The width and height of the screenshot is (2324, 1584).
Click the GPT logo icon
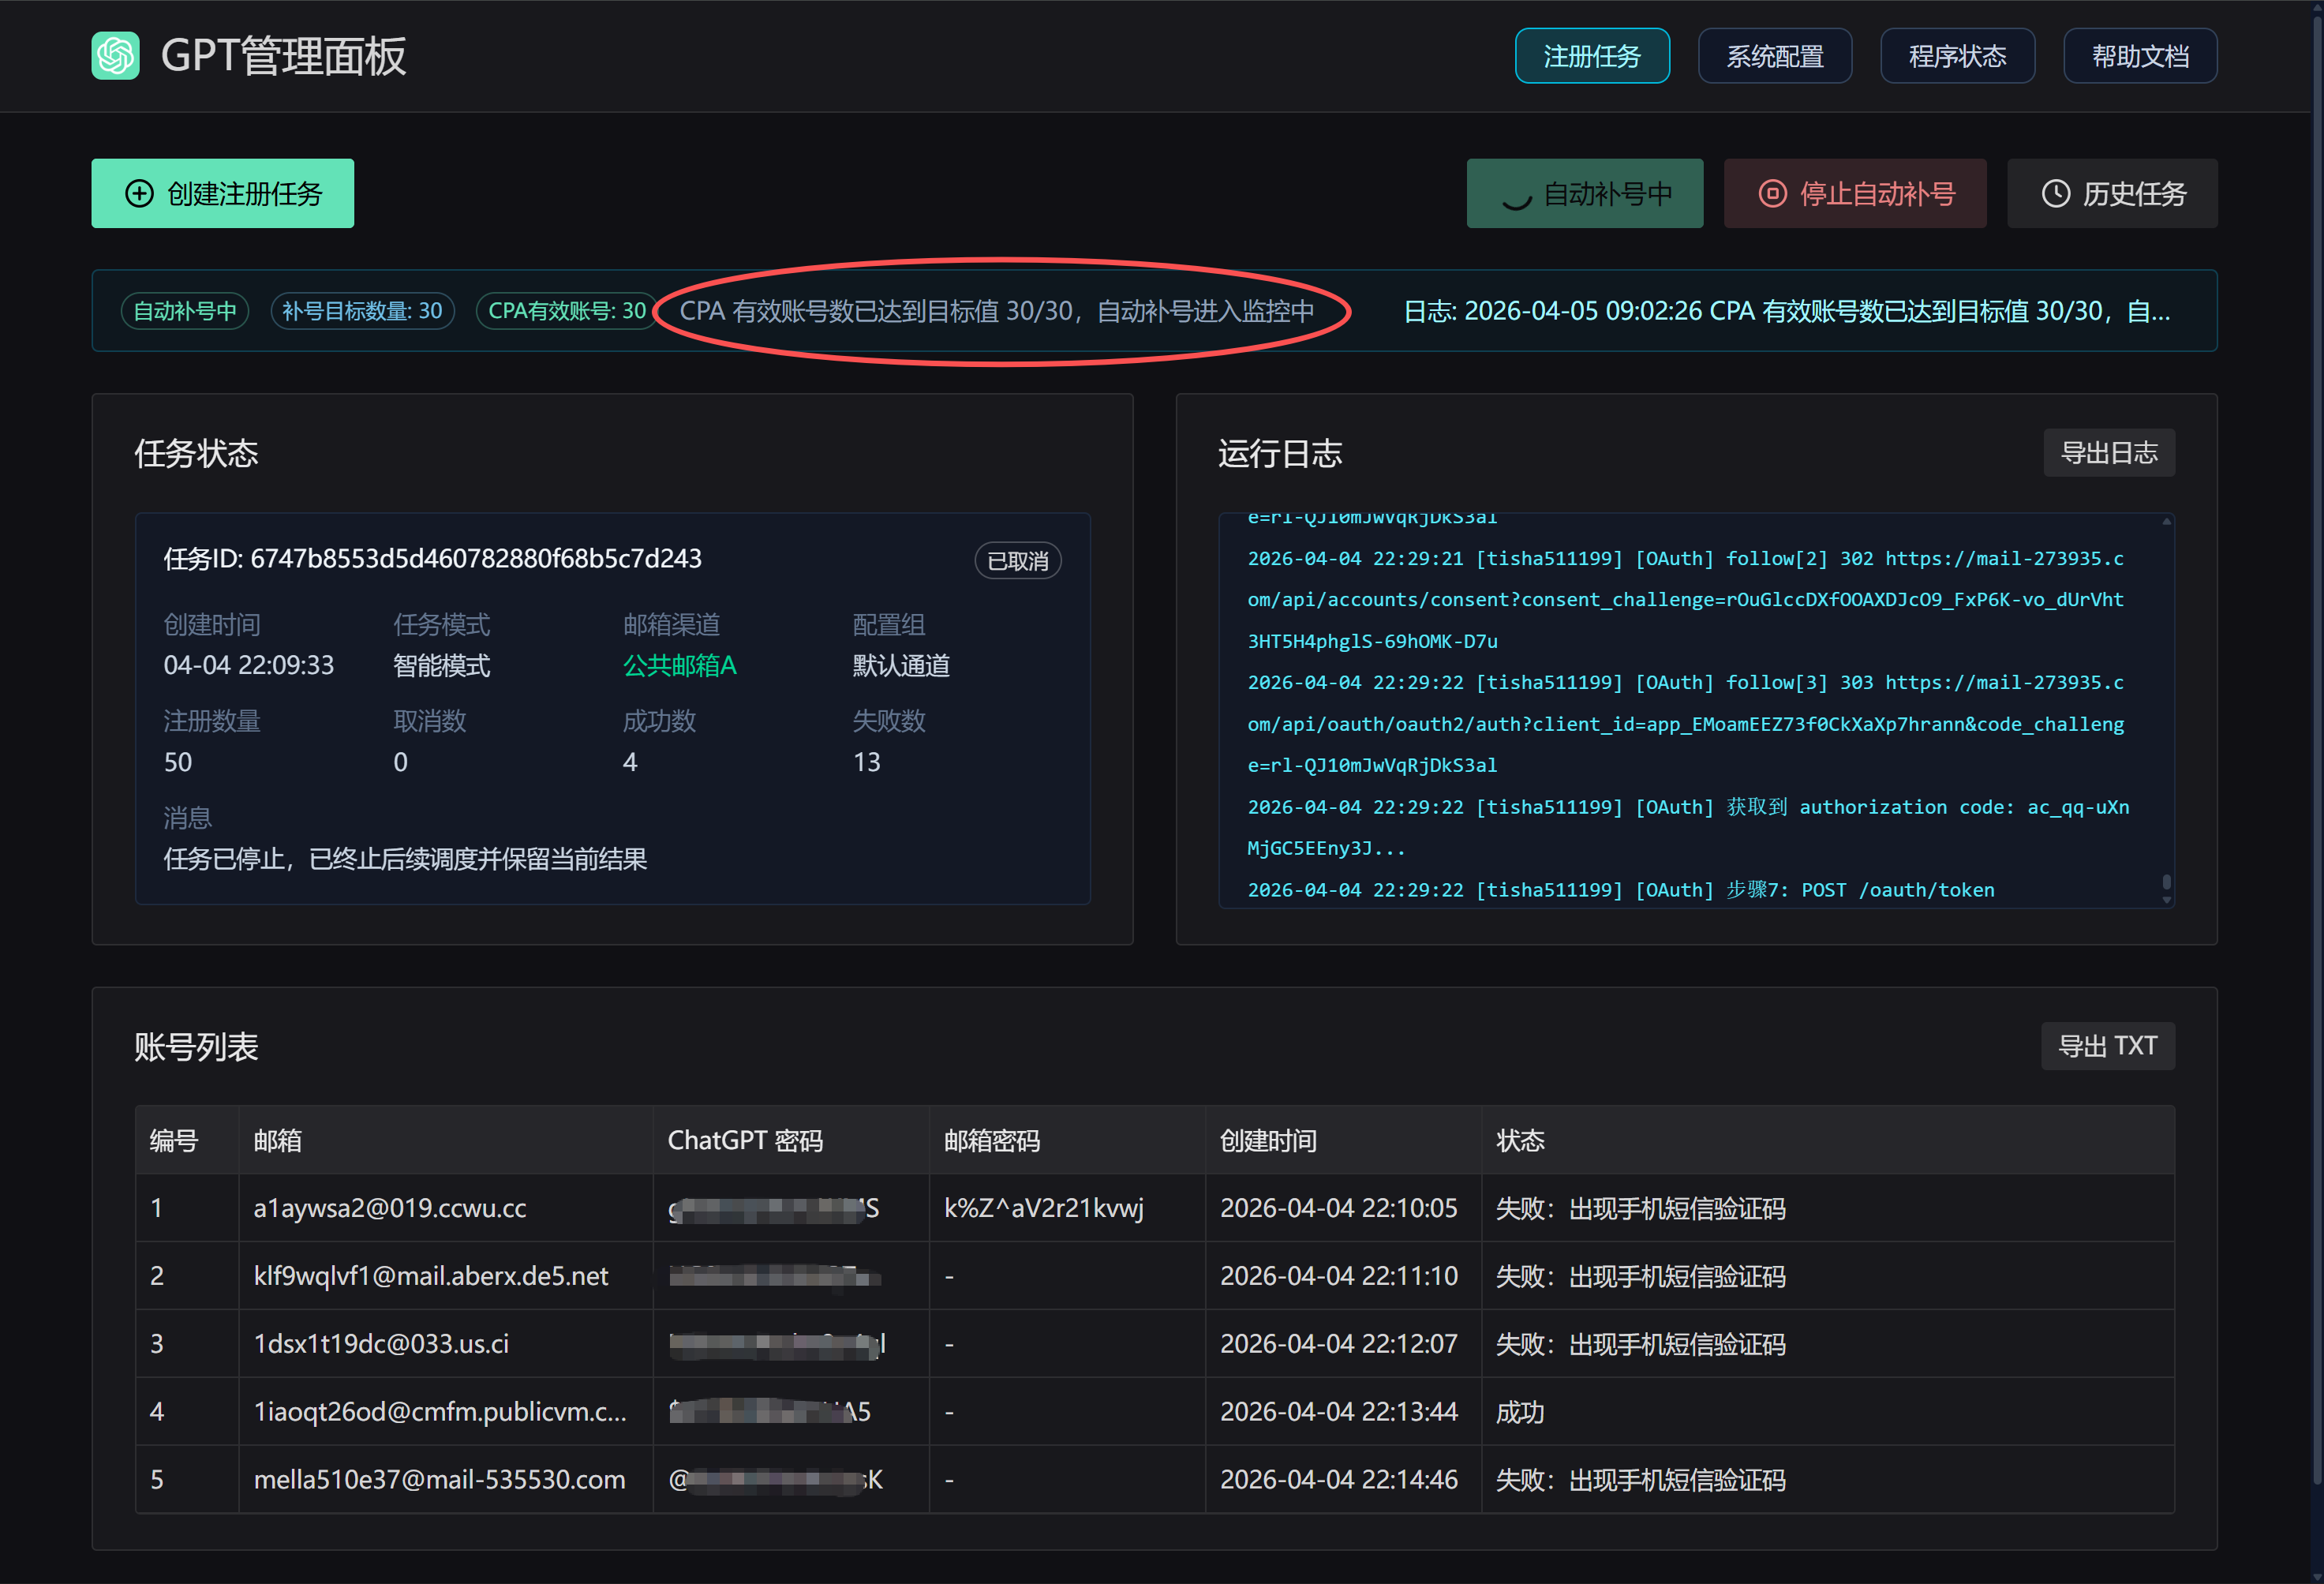115,56
